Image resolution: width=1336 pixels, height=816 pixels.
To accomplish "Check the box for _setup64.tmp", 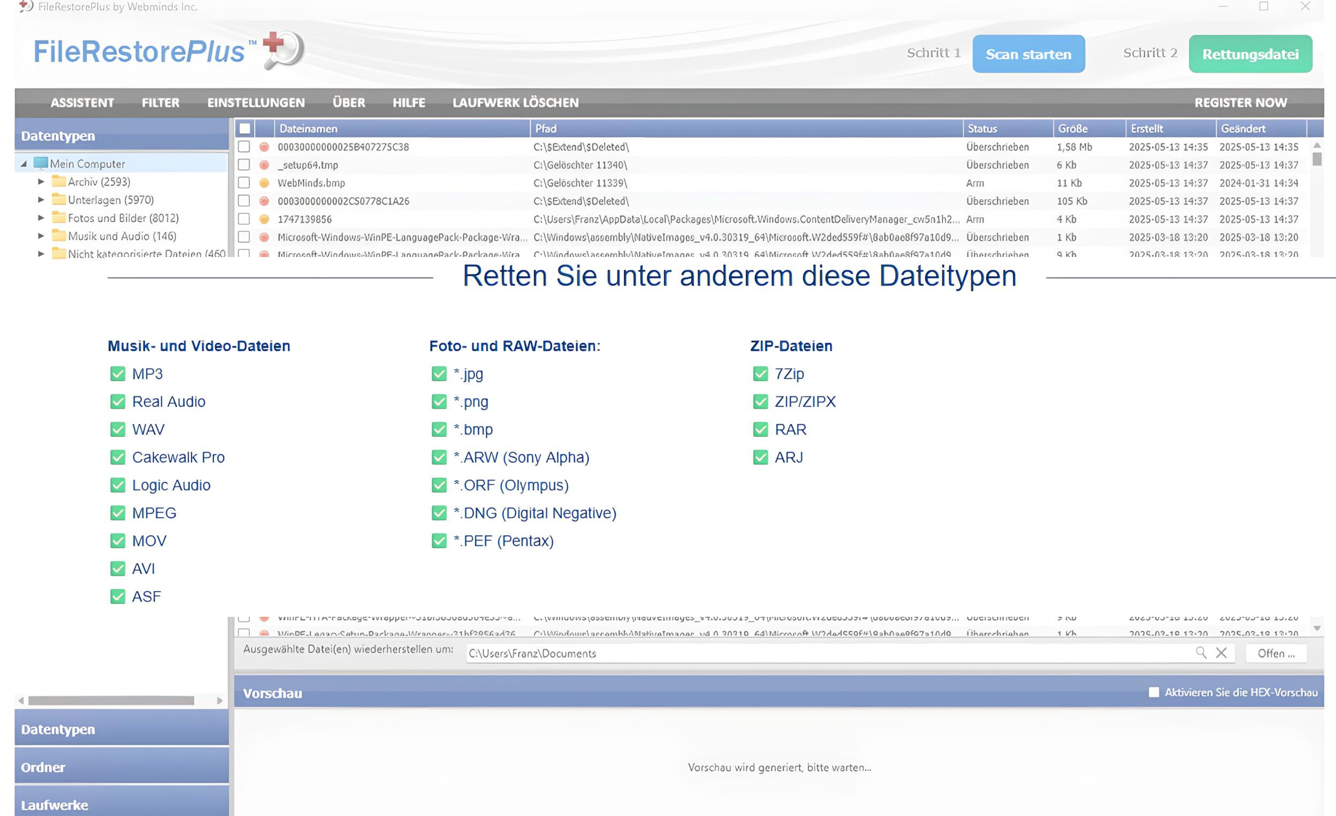I will [244, 164].
